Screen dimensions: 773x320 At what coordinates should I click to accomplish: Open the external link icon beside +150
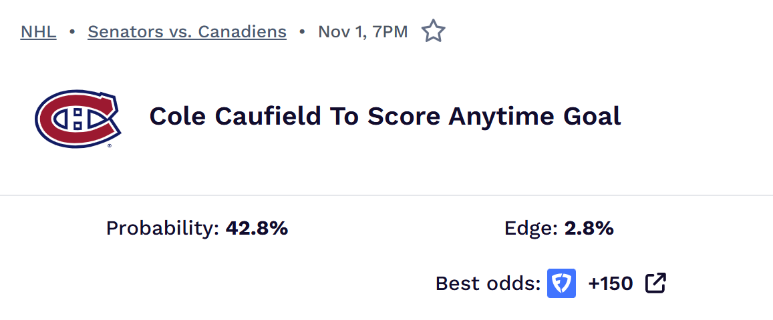[x=655, y=283]
